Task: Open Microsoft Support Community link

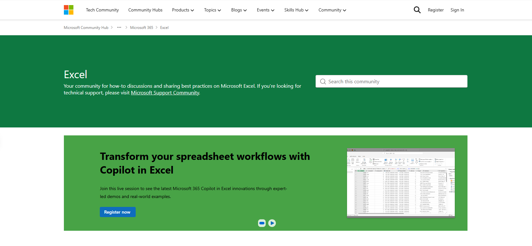Action: pos(165,93)
